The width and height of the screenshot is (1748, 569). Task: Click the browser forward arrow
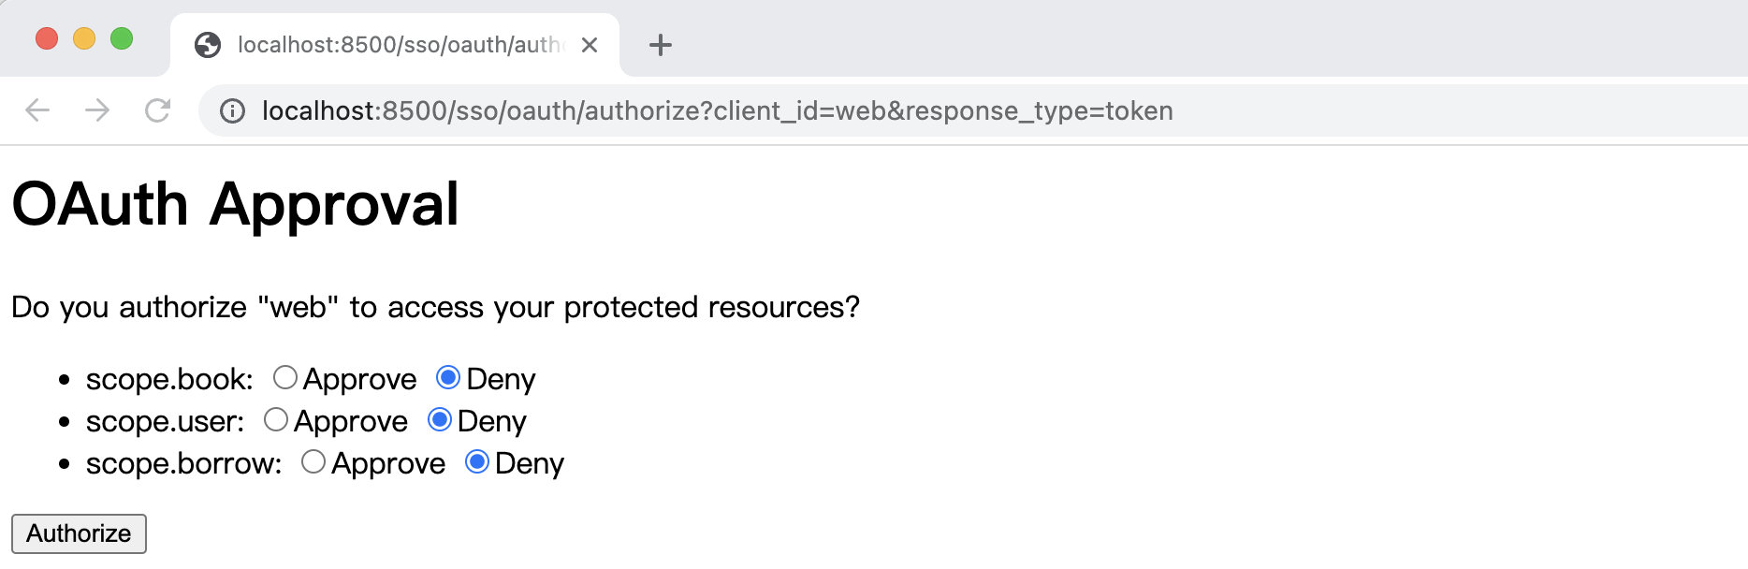coord(97,110)
